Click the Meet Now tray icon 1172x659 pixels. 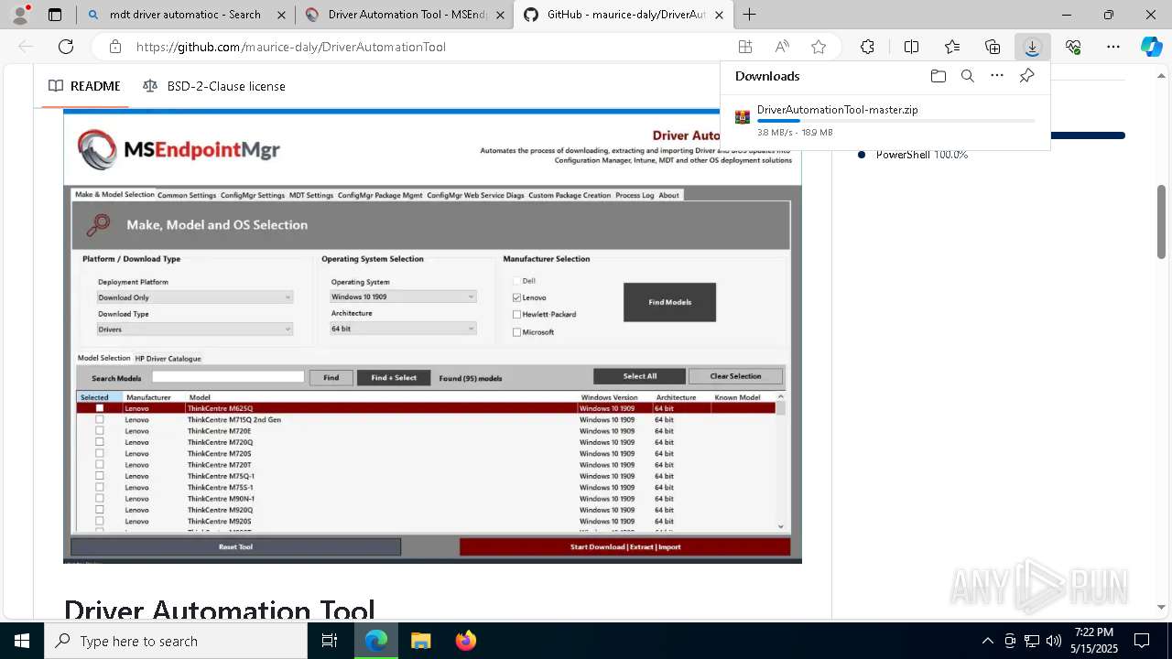(x=1010, y=641)
